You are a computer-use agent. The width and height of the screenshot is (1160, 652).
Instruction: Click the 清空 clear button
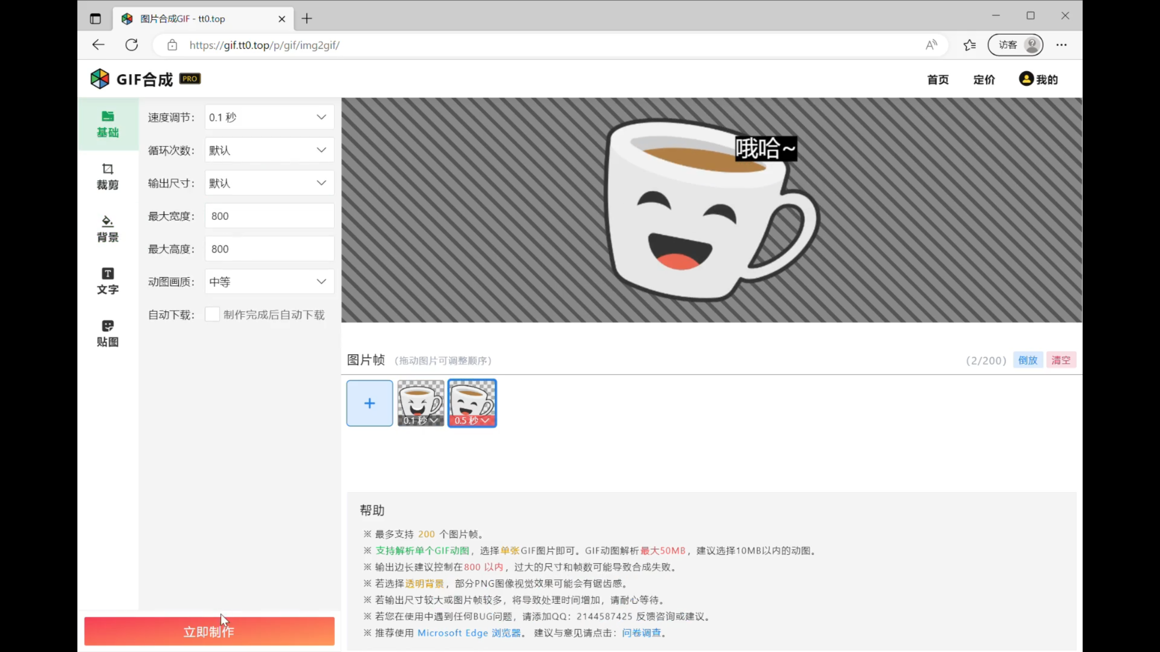click(x=1061, y=360)
